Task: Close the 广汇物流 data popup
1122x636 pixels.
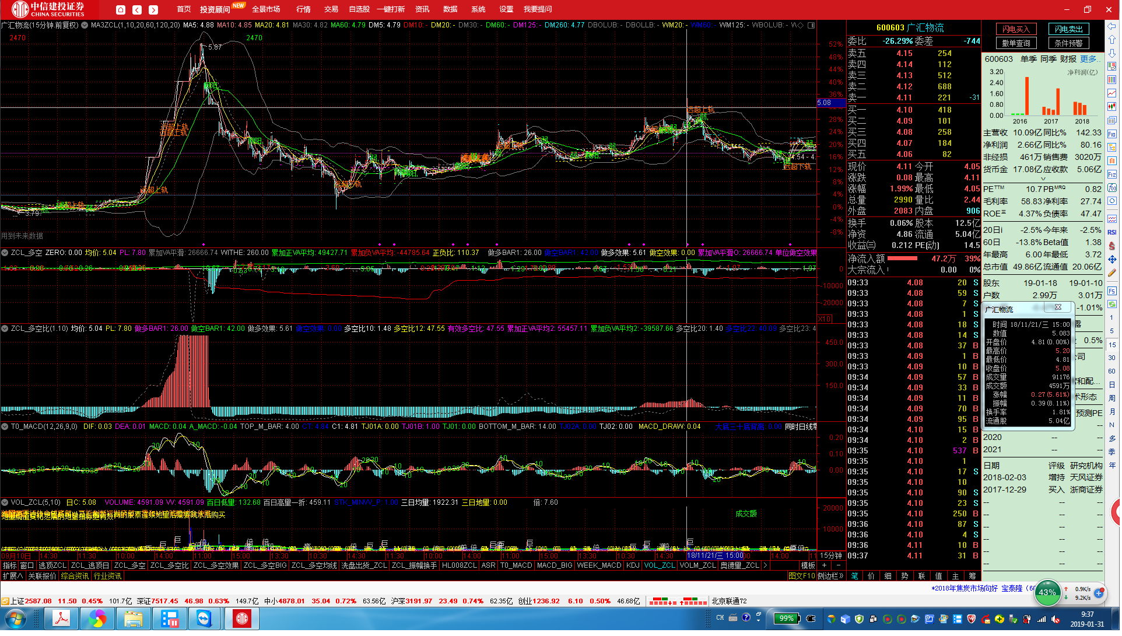Action: 1058,307
